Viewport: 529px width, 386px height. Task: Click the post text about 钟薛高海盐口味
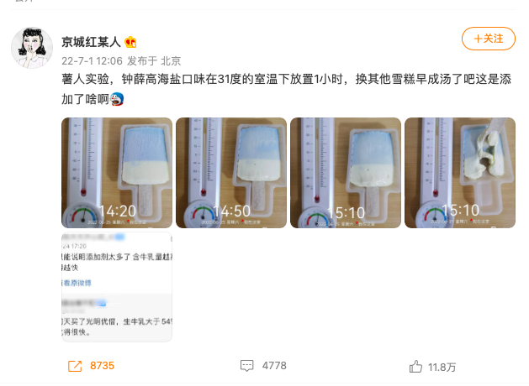pyautogui.click(x=287, y=89)
